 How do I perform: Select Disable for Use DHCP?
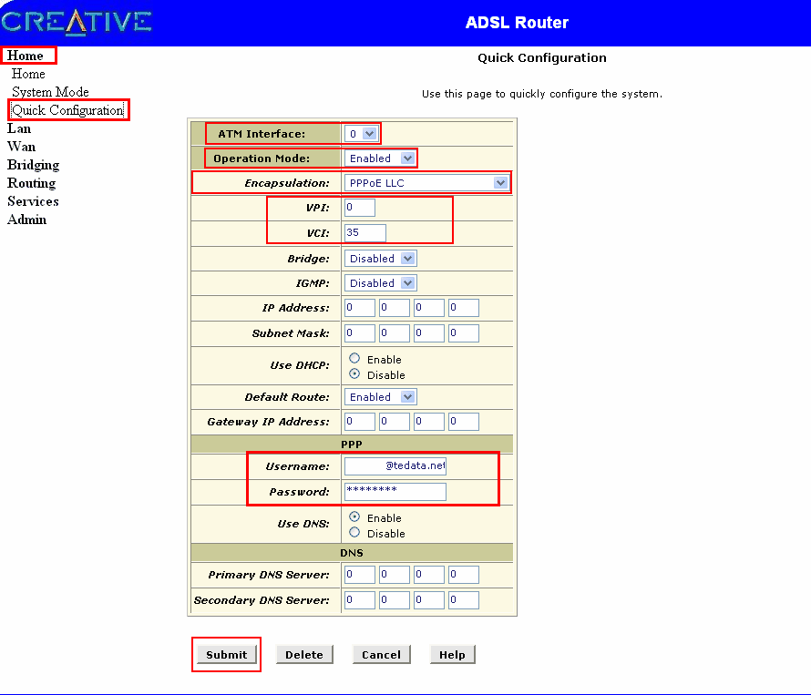pos(354,374)
